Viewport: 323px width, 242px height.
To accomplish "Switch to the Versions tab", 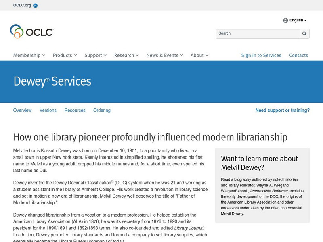I will [48, 110].
